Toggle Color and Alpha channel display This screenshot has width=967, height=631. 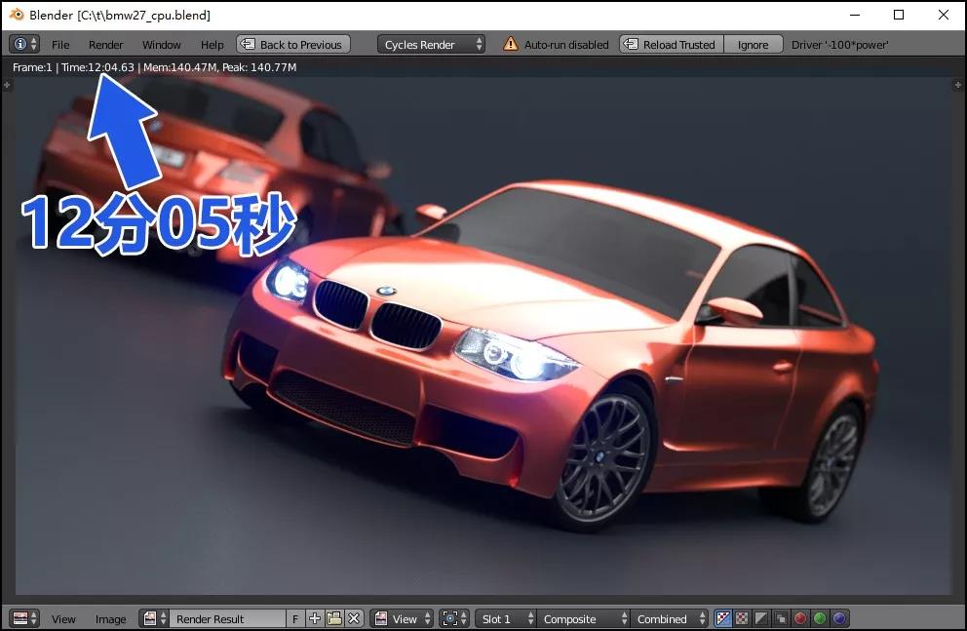tap(723, 618)
